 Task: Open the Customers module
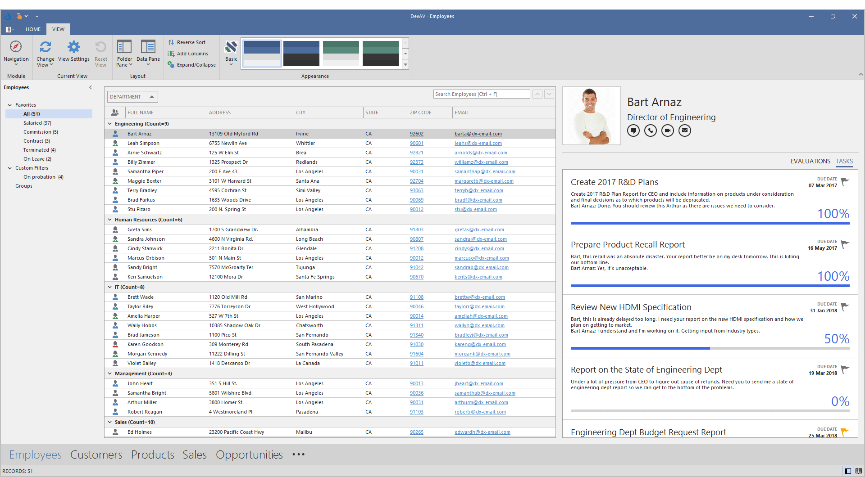pos(96,454)
